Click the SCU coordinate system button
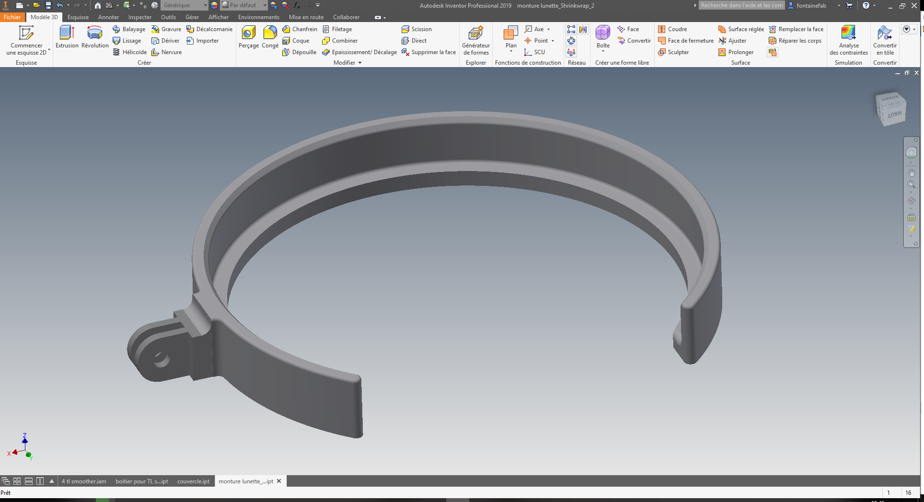The width and height of the screenshot is (924, 502). click(x=534, y=52)
